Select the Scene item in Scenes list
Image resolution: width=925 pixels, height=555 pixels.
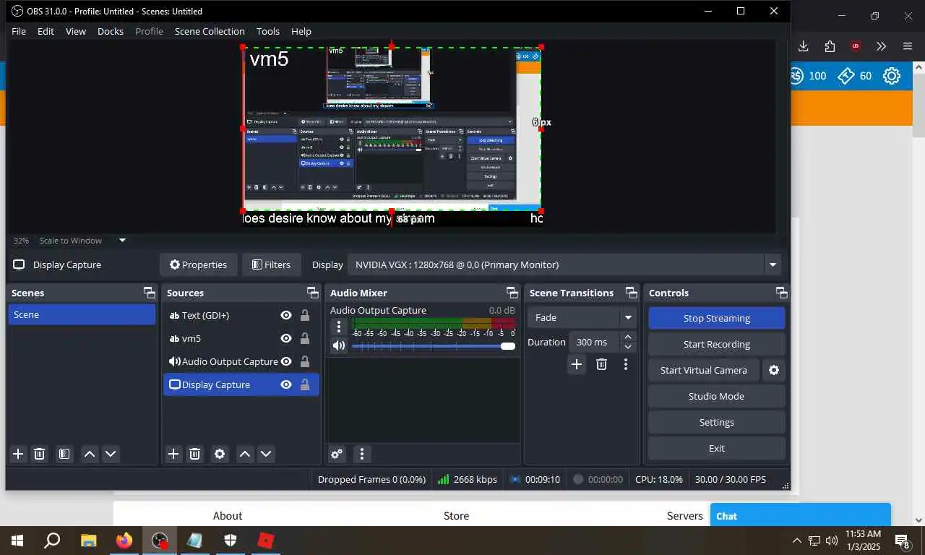[82, 314]
